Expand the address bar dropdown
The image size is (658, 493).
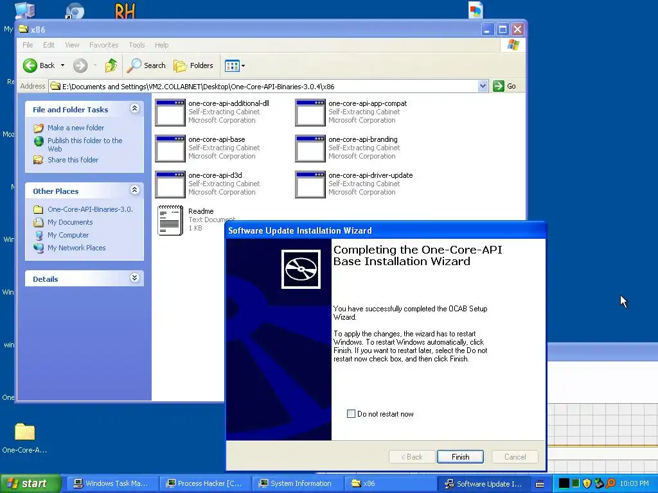483,87
